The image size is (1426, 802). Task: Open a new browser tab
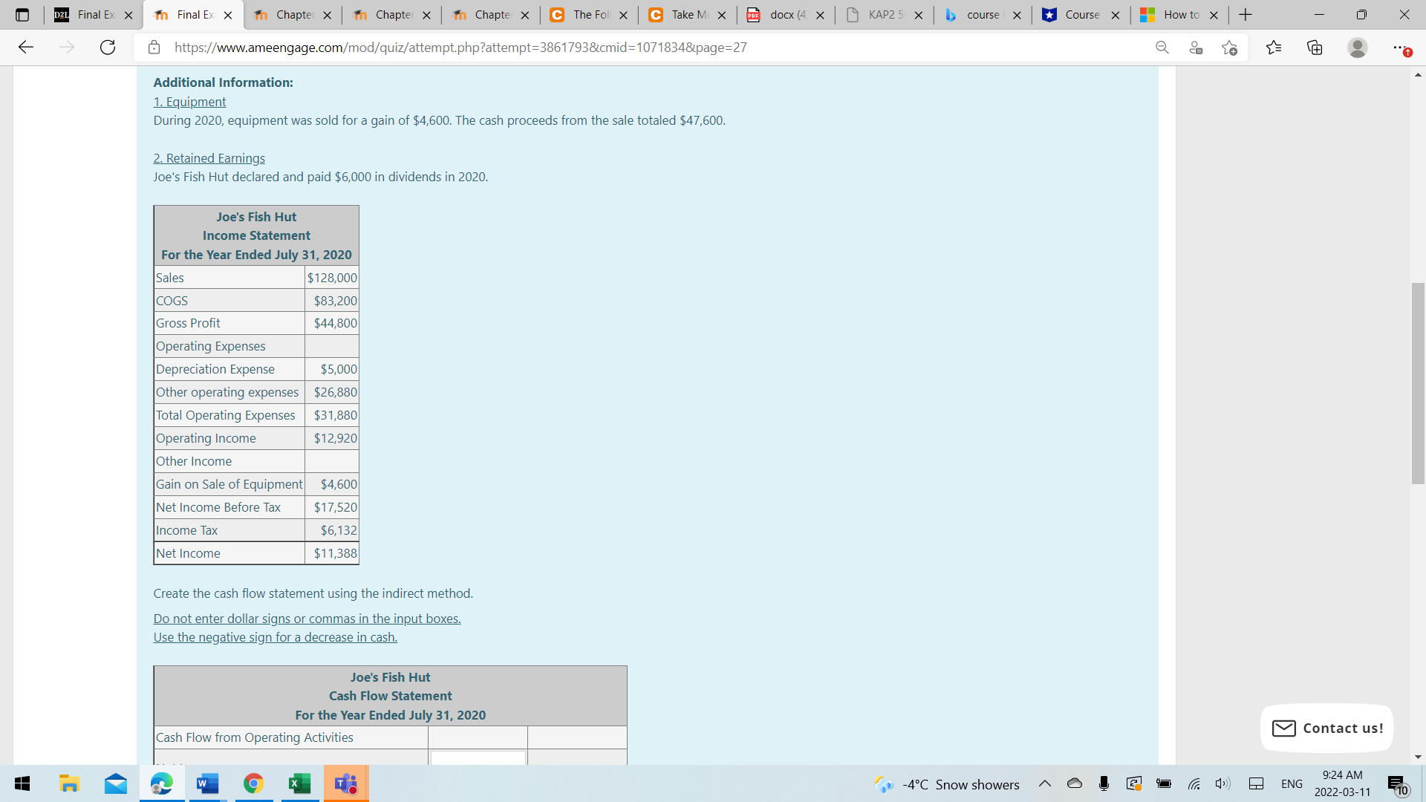[1246, 15]
